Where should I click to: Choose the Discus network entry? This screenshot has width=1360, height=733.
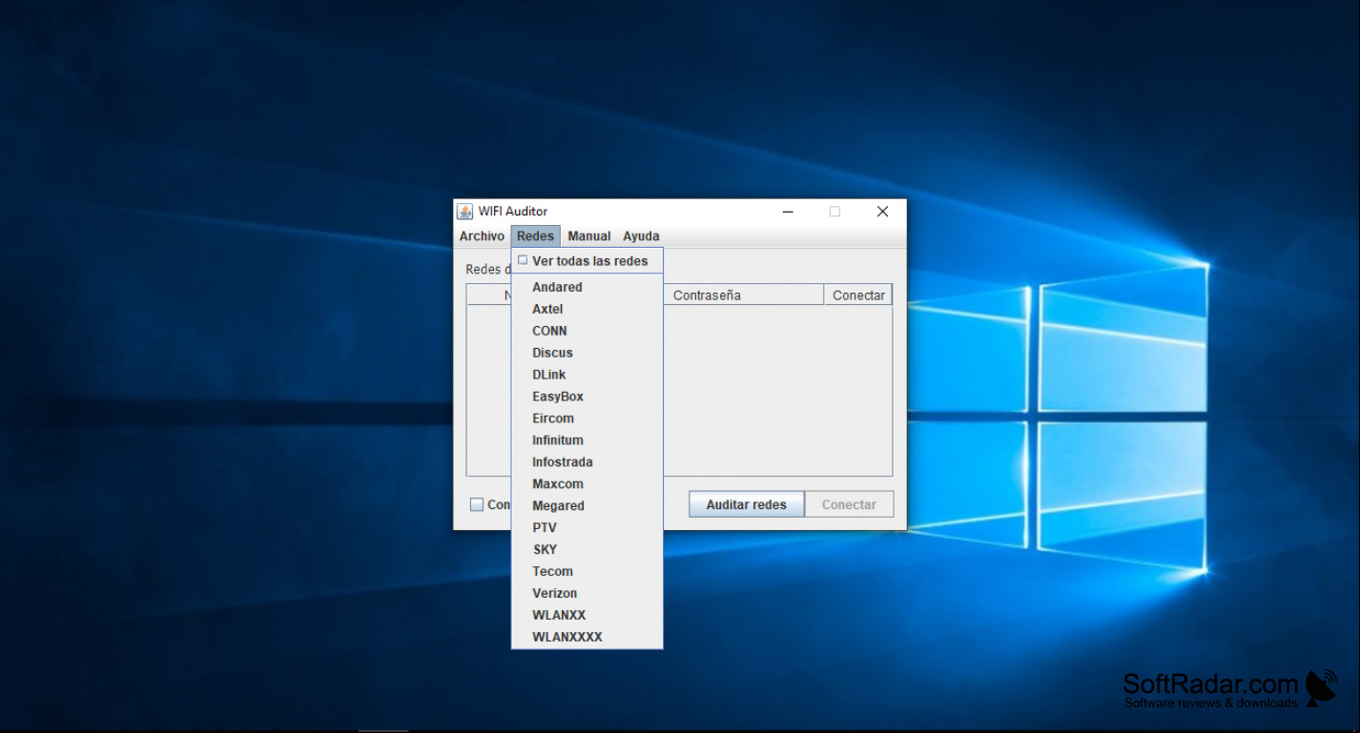pyautogui.click(x=587, y=353)
